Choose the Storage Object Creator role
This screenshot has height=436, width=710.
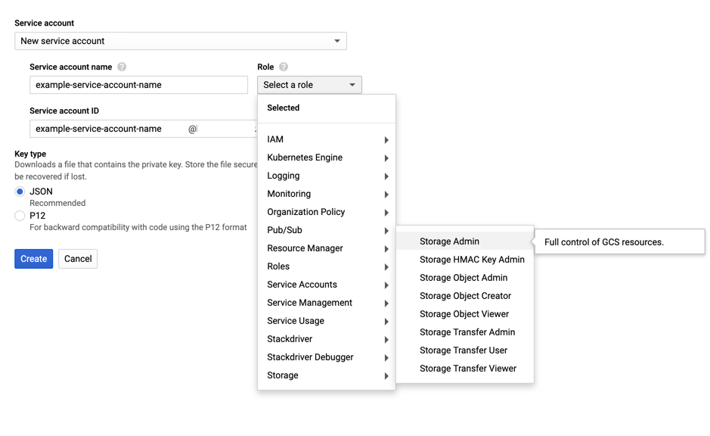point(465,296)
